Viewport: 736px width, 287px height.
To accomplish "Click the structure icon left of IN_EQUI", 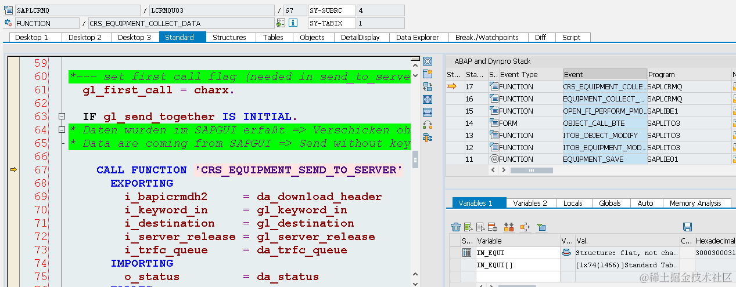I will [466, 253].
